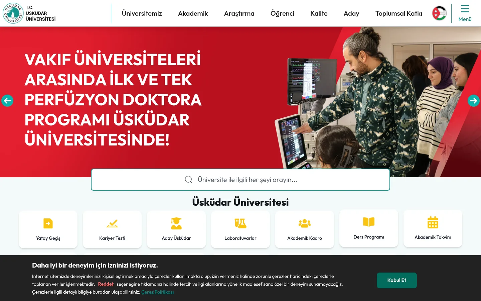
Task: Focus the university search input field
Action: [x=240, y=180]
